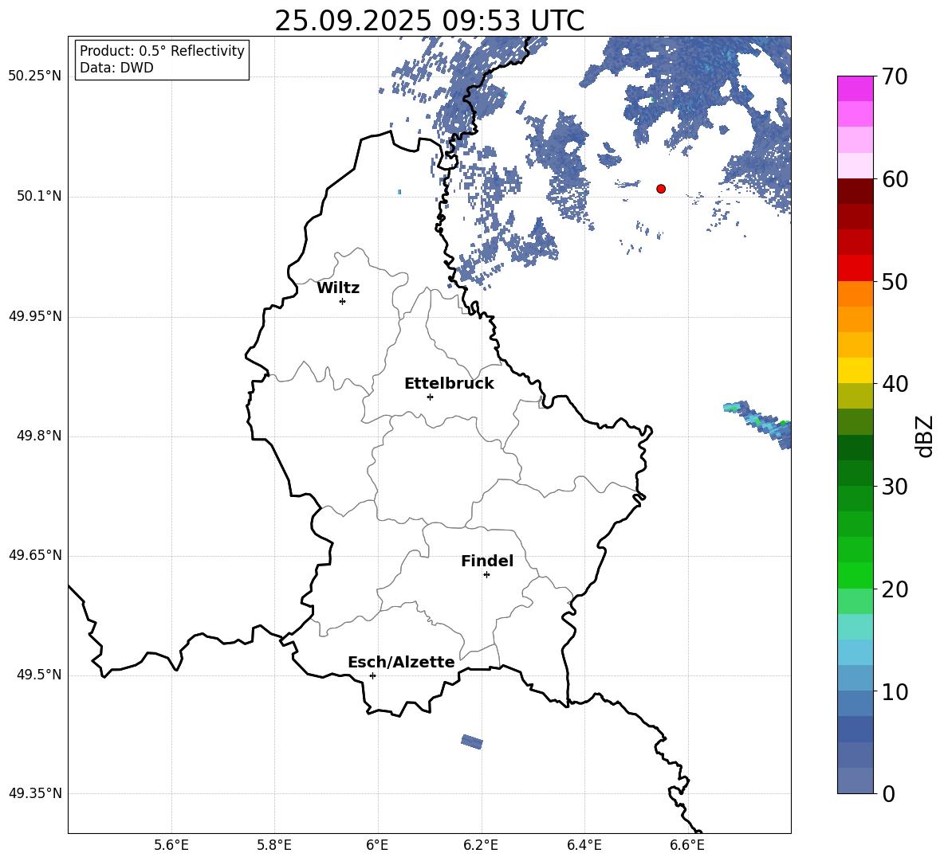Image resolution: width=944 pixels, height=861 pixels.
Task: Click the orange colorbar swatch below 50
Action: click(855, 293)
